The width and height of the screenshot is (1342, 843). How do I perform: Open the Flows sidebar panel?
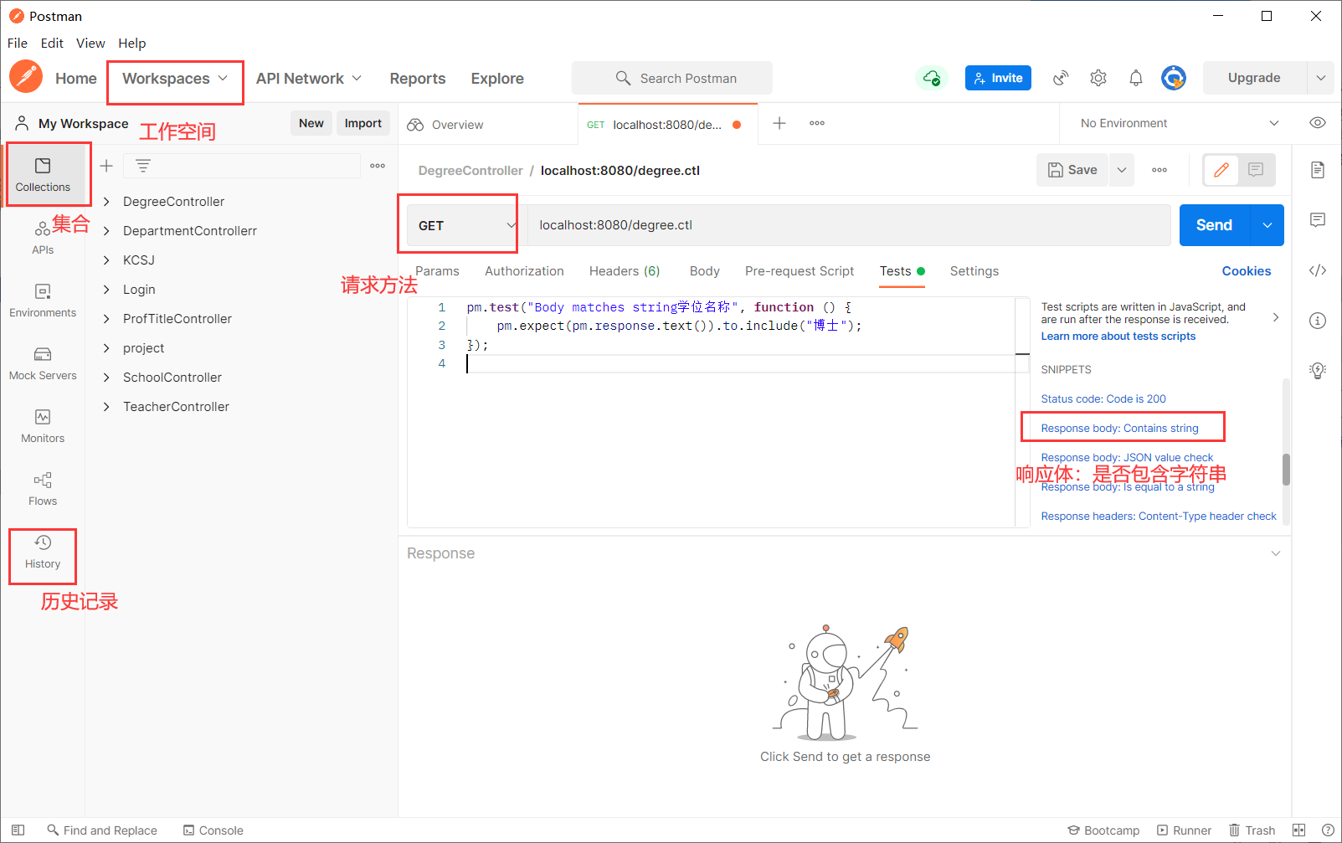pyautogui.click(x=43, y=490)
